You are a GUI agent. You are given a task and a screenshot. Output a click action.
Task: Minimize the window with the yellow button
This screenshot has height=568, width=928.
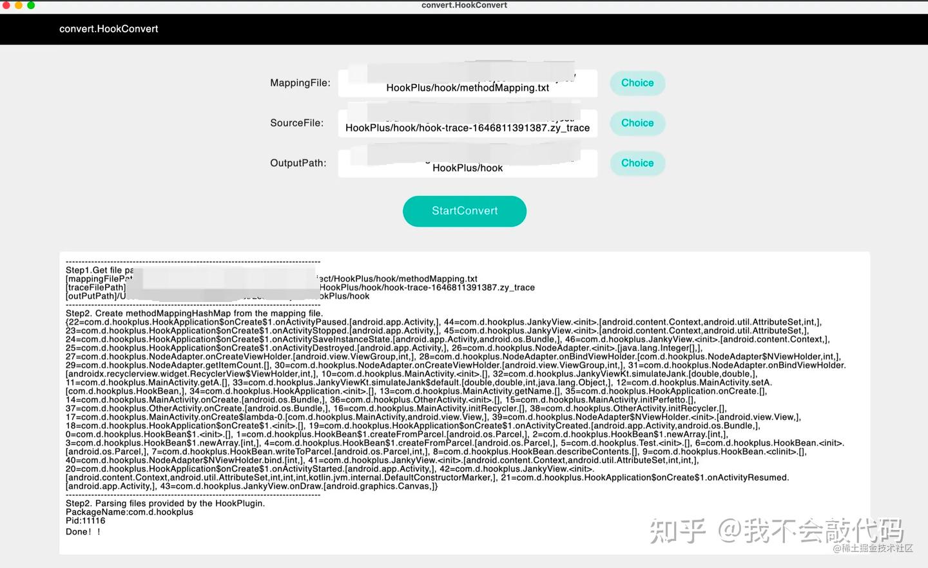tap(17, 5)
